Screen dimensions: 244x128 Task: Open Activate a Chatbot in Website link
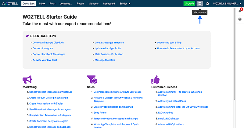pos(118,99)
